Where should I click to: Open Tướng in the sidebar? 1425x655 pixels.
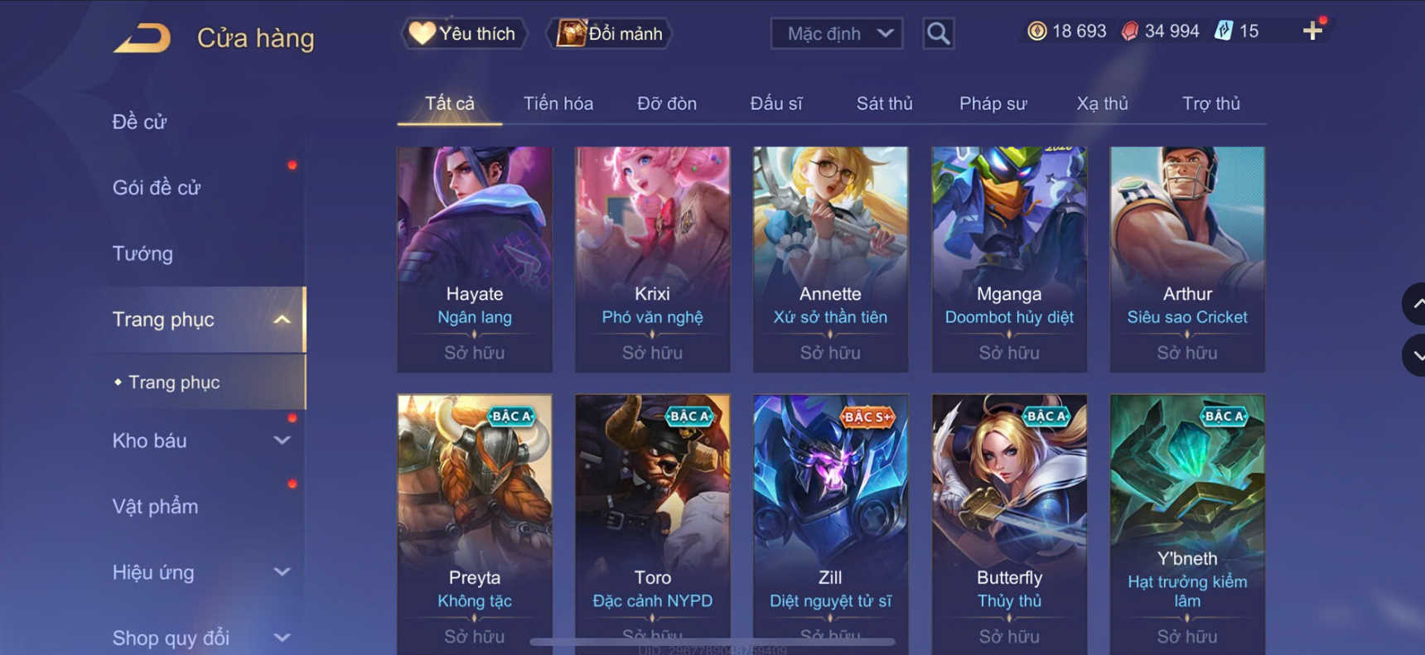[x=142, y=253]
